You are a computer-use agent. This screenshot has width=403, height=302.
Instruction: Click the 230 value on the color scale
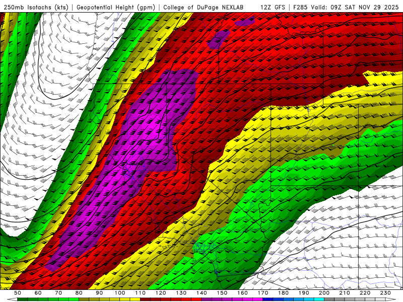[385, 293]
